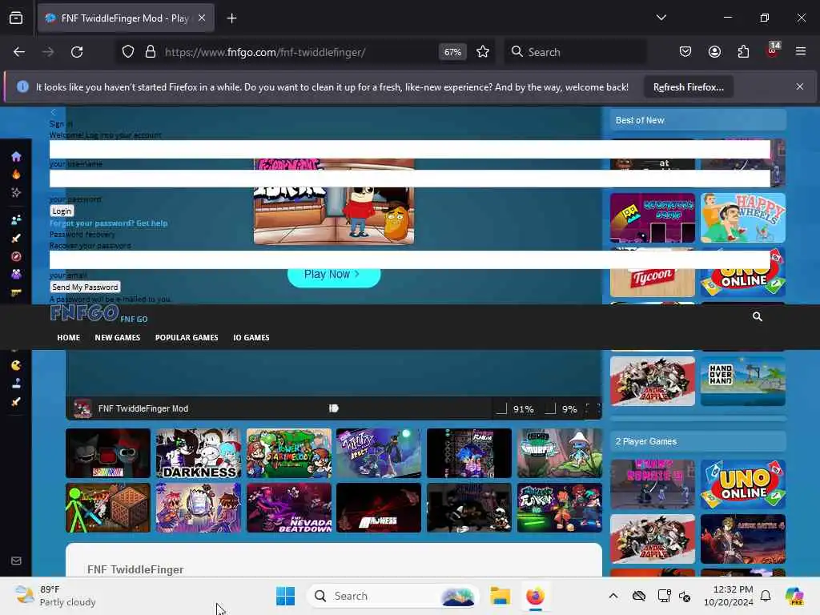Screen dimensions: 820x615
Task: Focus the recovery email input field
Action: click(x=410, y=260)
